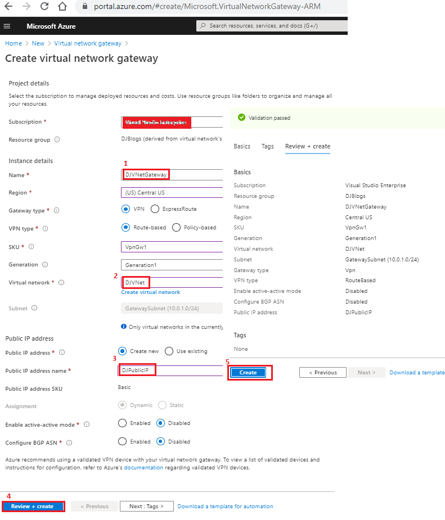This screenshot has height=520, width=445.
Task: Go to New breadcrumb
Action: (38, 43)
